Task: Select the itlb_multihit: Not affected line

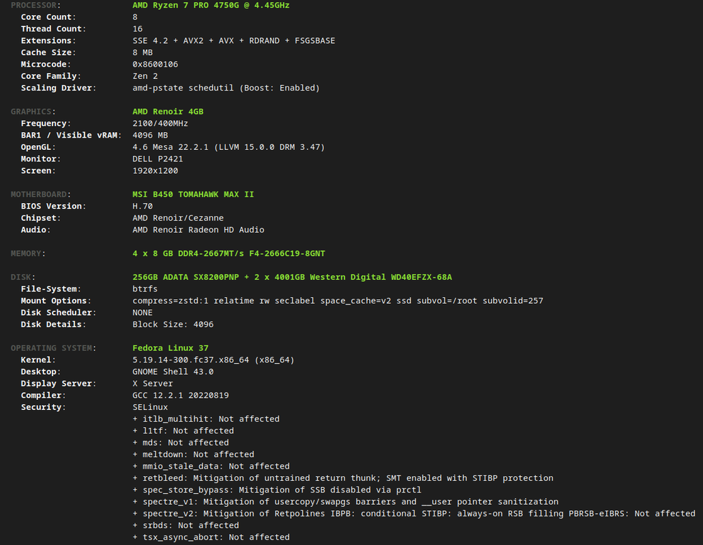Action: 206,419
